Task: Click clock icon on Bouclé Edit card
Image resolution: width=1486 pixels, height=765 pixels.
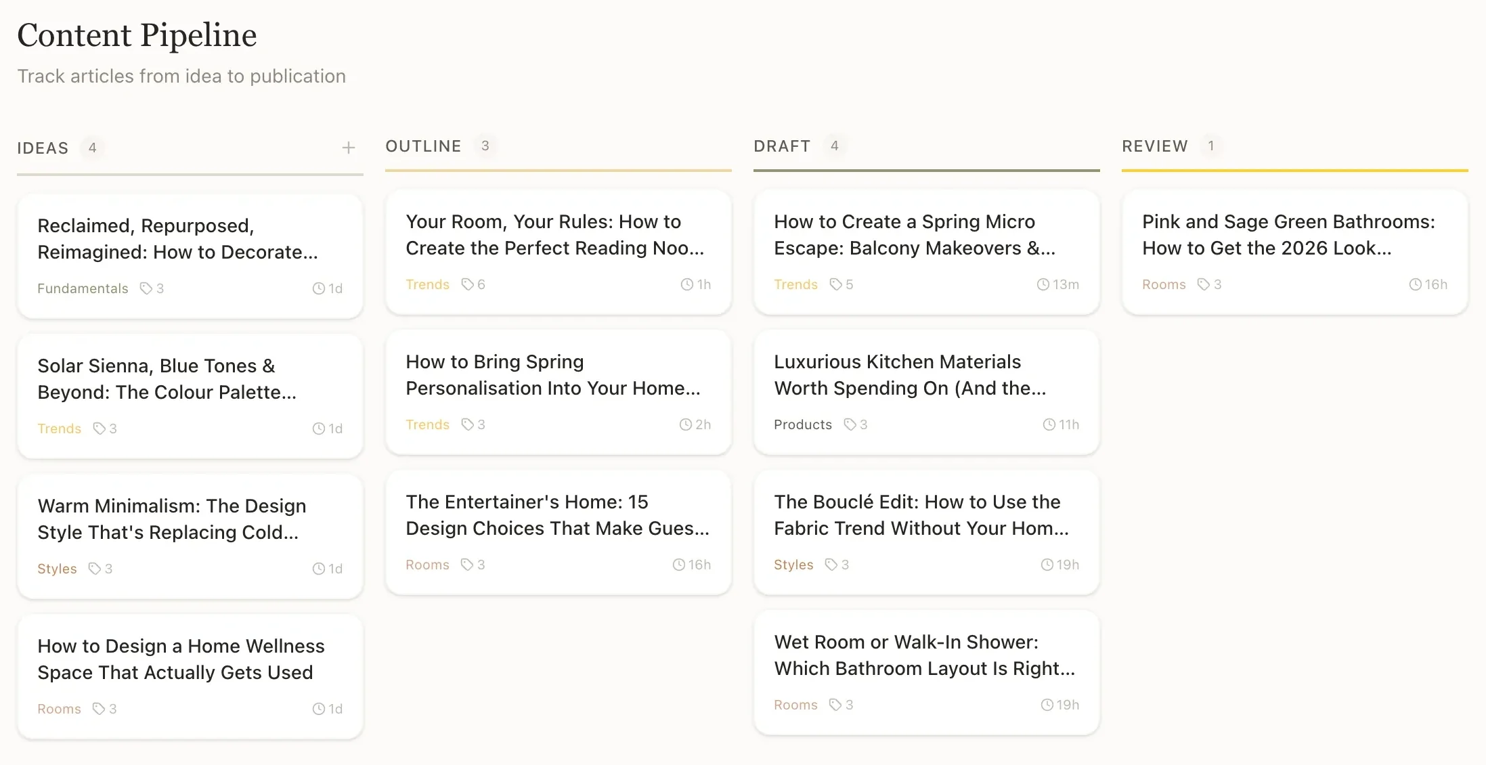Action: [x=1047, y=565]
